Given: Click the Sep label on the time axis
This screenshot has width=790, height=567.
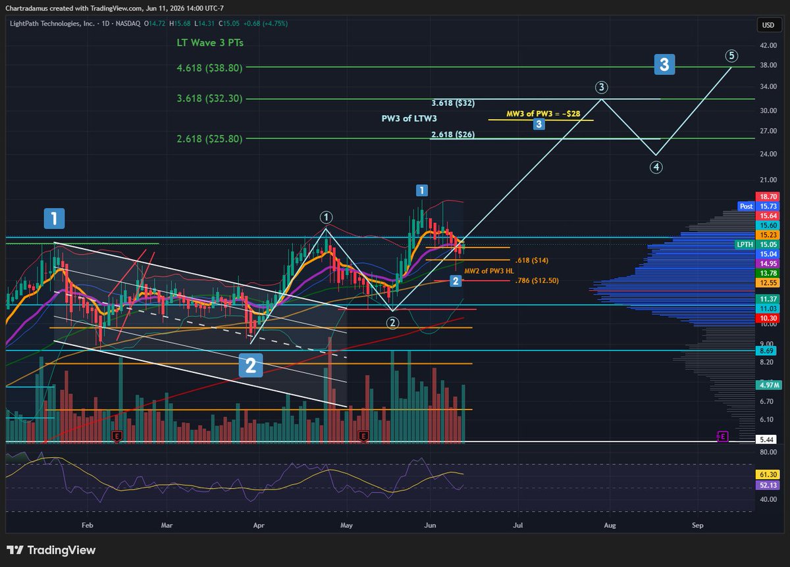Looking at the screenshot, I should click(697, 526).
